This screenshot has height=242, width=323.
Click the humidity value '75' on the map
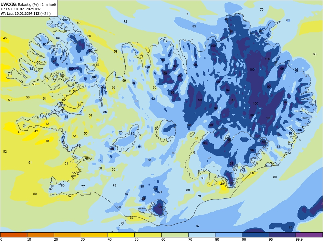(x=262, y=9)
